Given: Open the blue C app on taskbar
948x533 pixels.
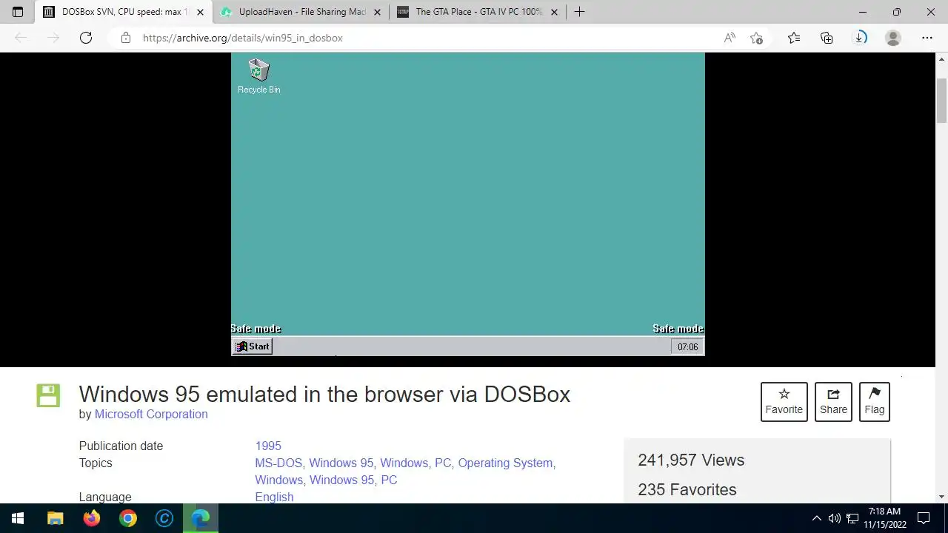Looking at the screenshot, I should pos(164,518).
